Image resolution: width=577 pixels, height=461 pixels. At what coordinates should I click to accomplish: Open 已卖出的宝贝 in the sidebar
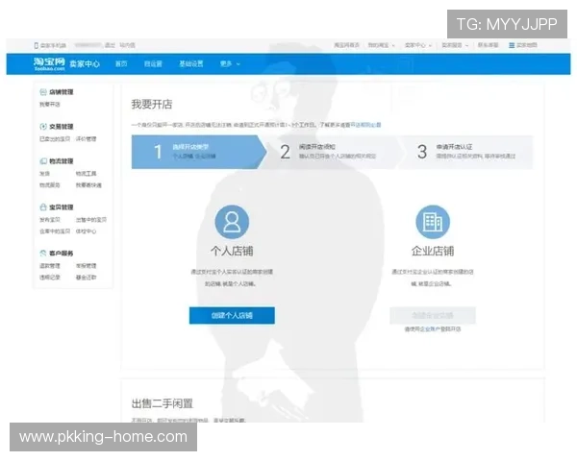pos(55,139)
